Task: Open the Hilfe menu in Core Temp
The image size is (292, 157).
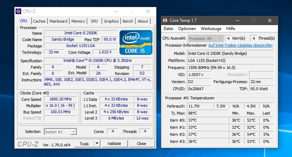Action: tap(230, 29)
